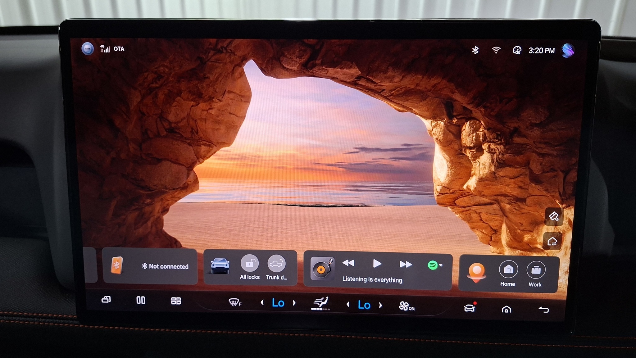Open the app grid icon
The image size is (636, 358).
(176, 301)
